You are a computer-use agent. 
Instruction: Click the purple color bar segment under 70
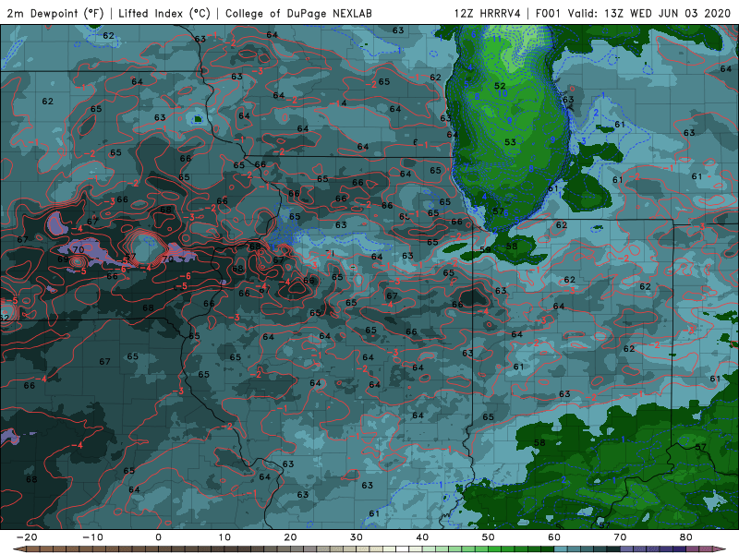pyautogui.click(x=627, y=549)
